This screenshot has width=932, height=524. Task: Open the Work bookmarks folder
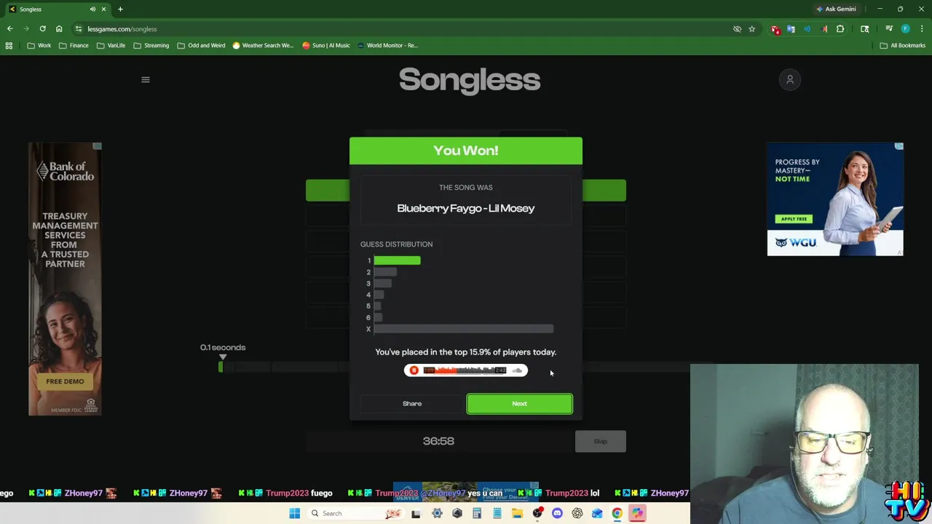tap(39, 45)
